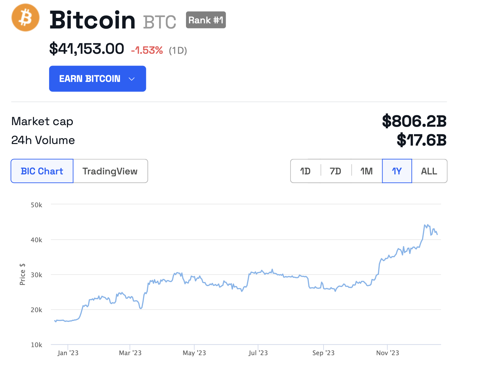Click the Bitcoin heading title
Screen dimensions: 481x368
(x=92, y=20)
